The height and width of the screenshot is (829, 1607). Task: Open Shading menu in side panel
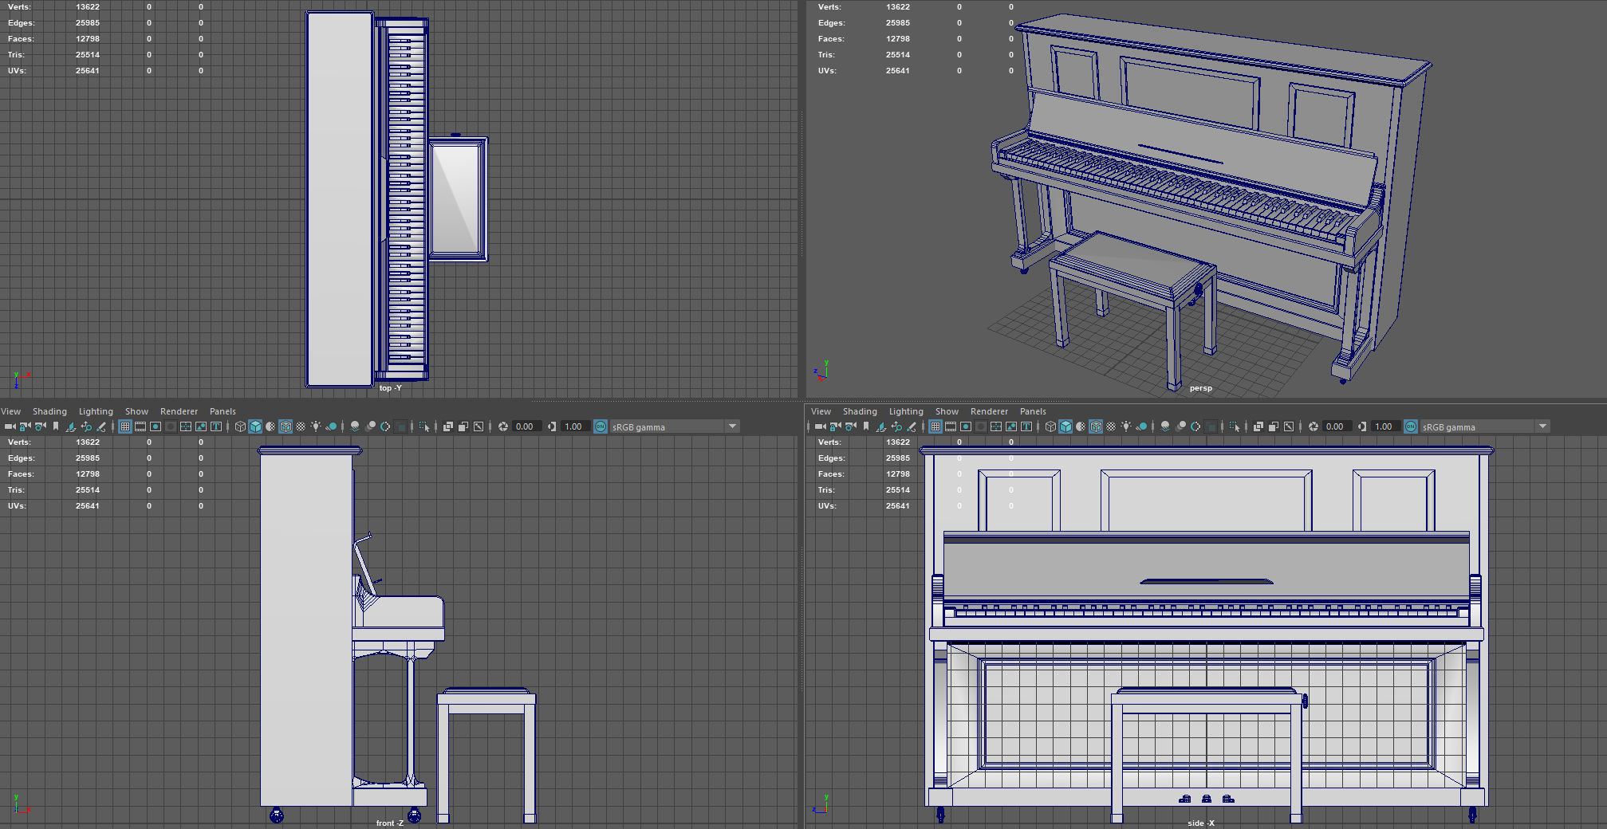pos(860,411)
